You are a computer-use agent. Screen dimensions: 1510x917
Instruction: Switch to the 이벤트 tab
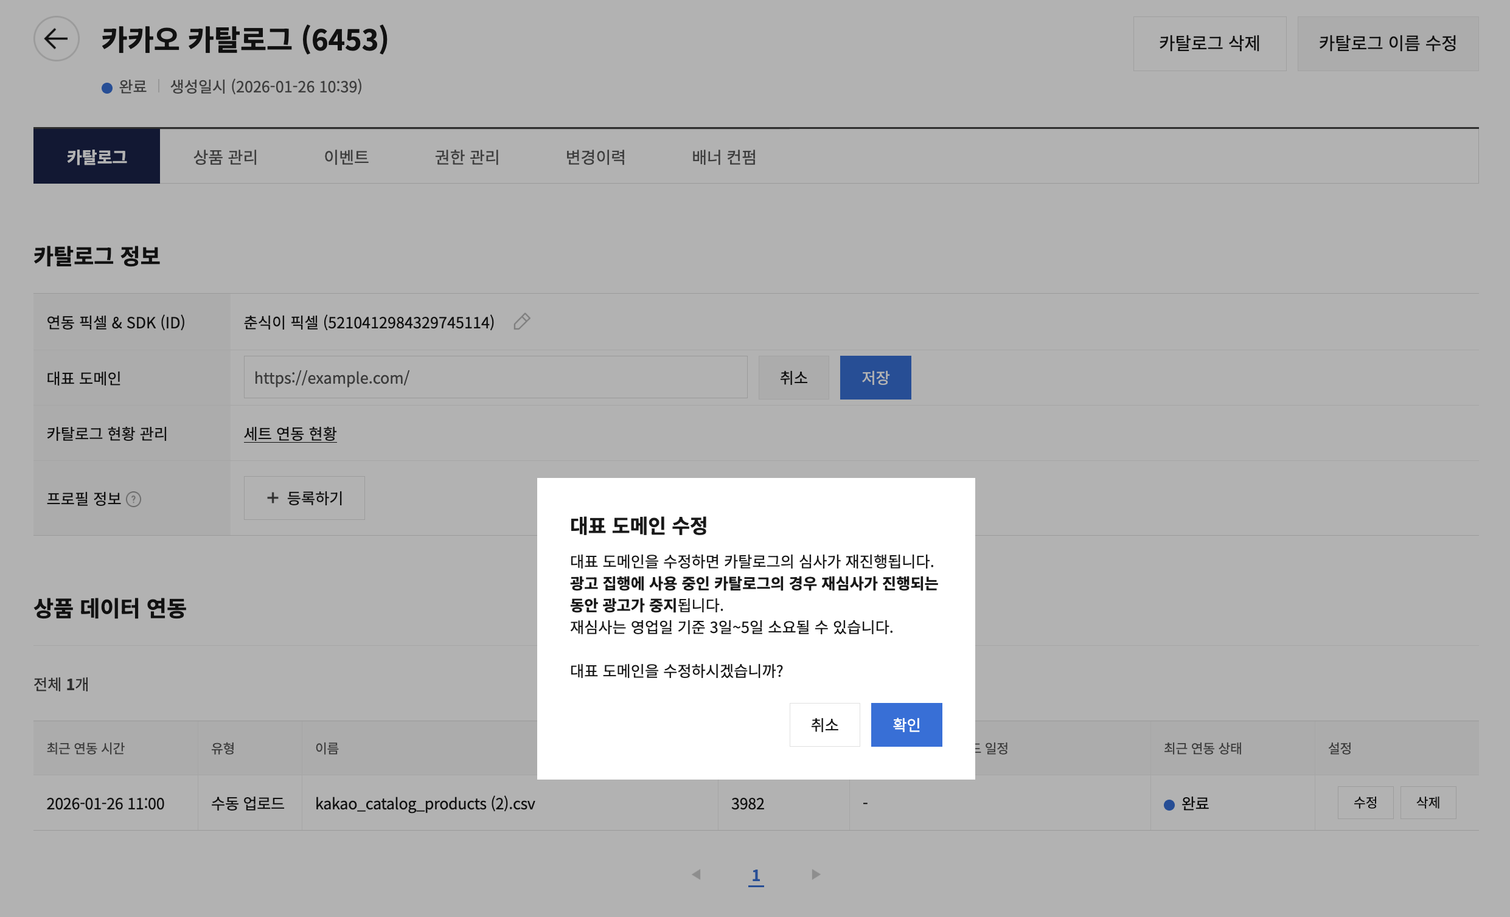coord(346,157)
